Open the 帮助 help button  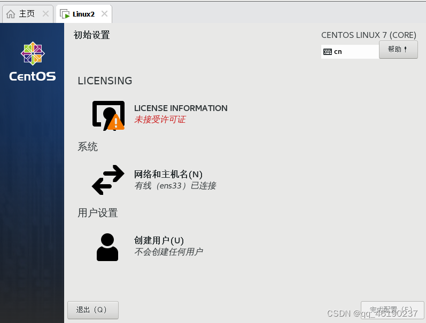coord(398,50)
